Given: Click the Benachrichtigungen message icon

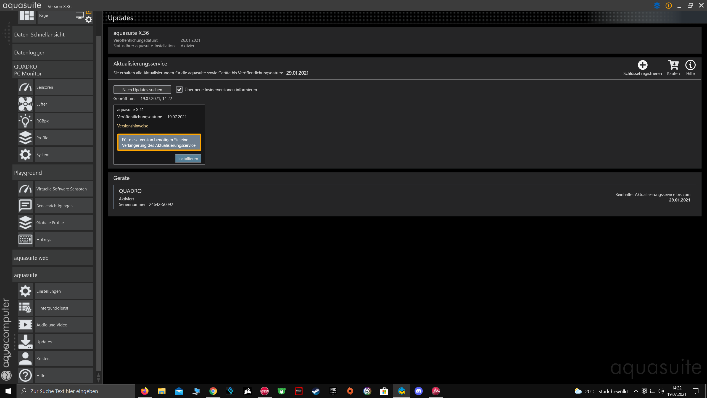Looking at the screenshot, I should [25, 206].
